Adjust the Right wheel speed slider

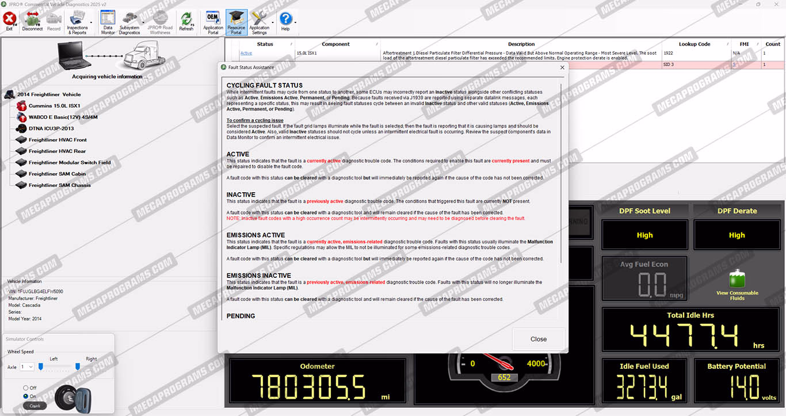[x=78, y=367]
